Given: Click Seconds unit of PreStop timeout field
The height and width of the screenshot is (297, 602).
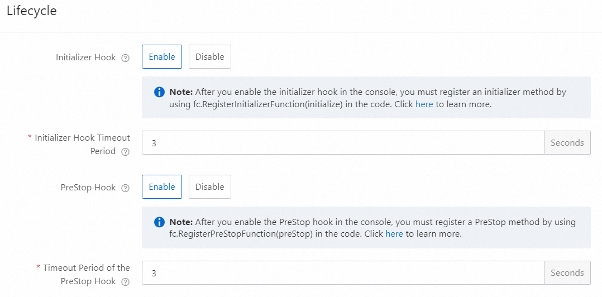Looking at the screenshot, I should point(567,273).
